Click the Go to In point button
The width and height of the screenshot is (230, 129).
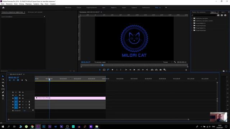126,70
